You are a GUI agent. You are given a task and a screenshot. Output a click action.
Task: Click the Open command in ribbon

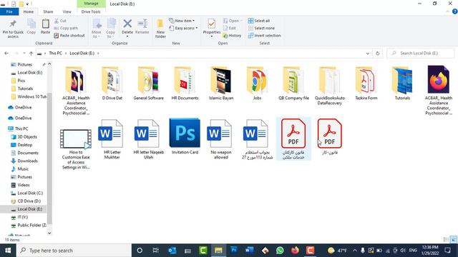coord(233,21)
